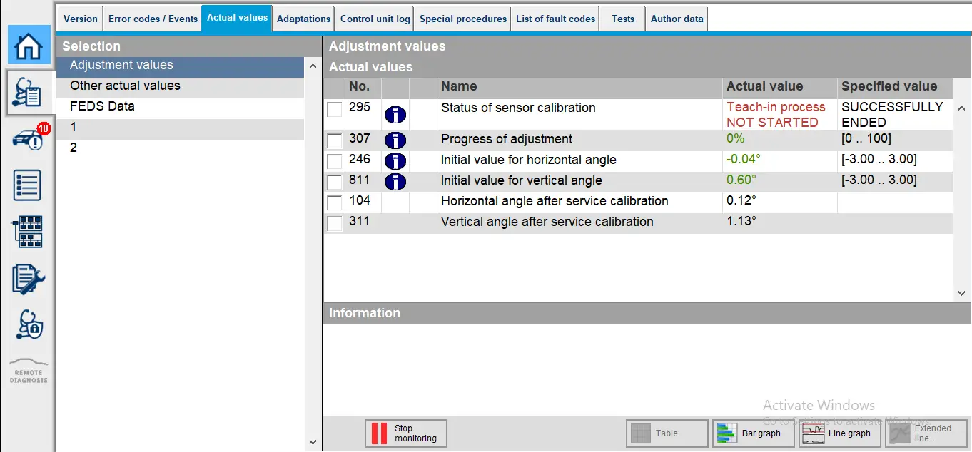972x452 pixels.
Task: Click the Extended line button
Action: [926, 433]
